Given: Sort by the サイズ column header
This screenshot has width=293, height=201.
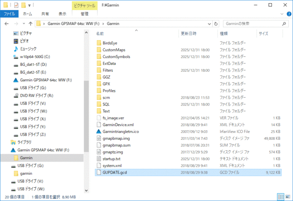Looking at the screenshot, I should point(263,33).
